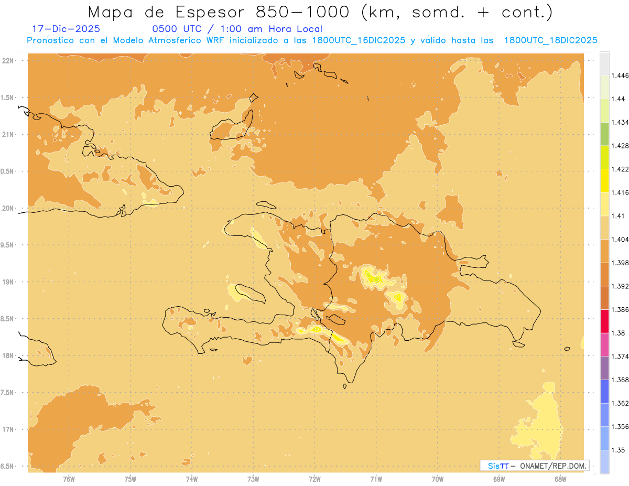Click the '1.5N' latitude label
The height and width of the screenshot is (486, 629).
click(7, 98)
